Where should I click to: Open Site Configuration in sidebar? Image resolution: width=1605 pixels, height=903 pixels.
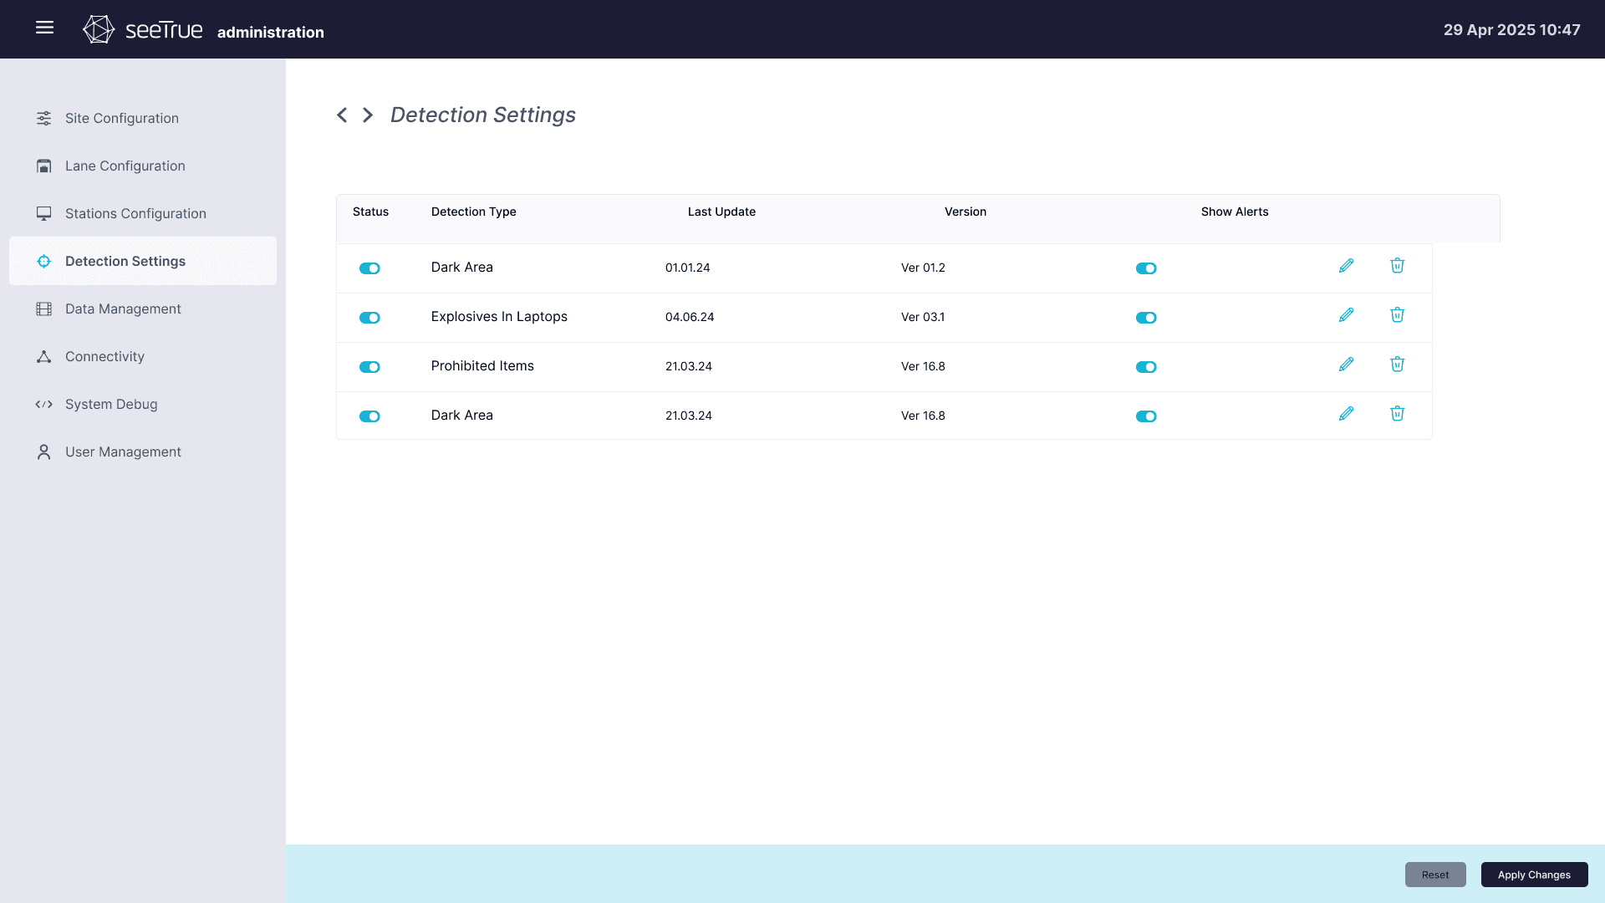point(122,118)
